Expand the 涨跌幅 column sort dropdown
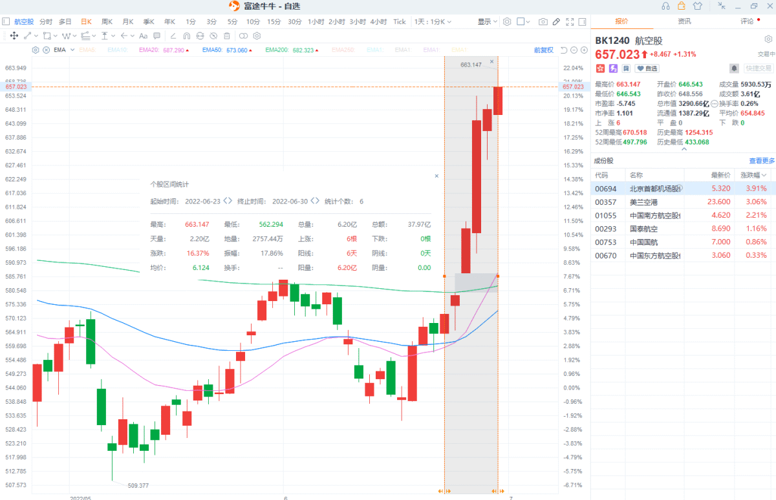Image resolution: width=776 pixels, height=500 pixels. point(764,175)
